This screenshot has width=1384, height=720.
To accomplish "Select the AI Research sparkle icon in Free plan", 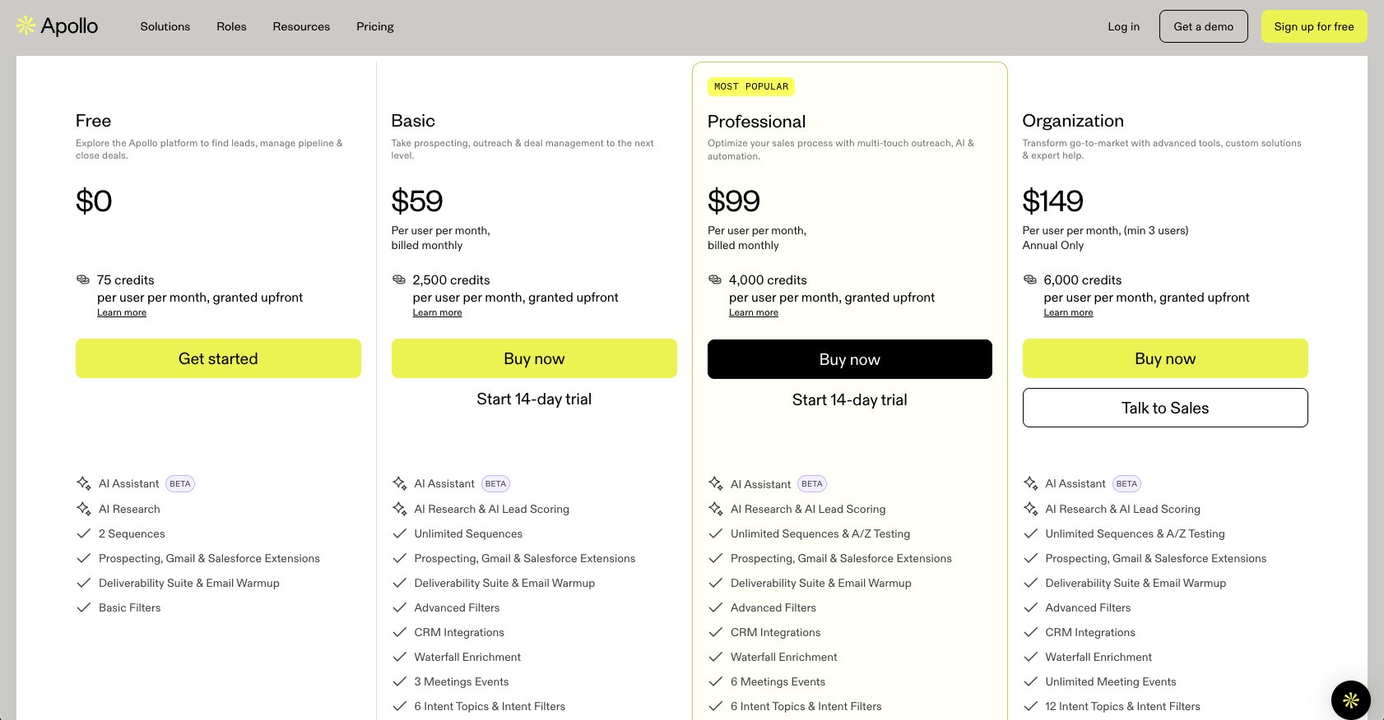I will coord(83,509).
